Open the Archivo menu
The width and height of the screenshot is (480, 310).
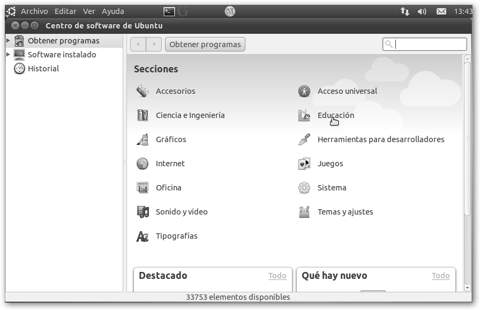coord(34,11)
